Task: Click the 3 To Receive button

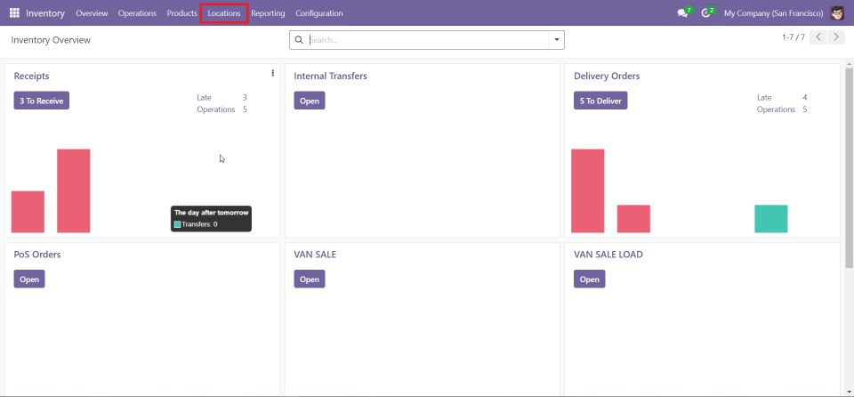Action: coord(41,101)
